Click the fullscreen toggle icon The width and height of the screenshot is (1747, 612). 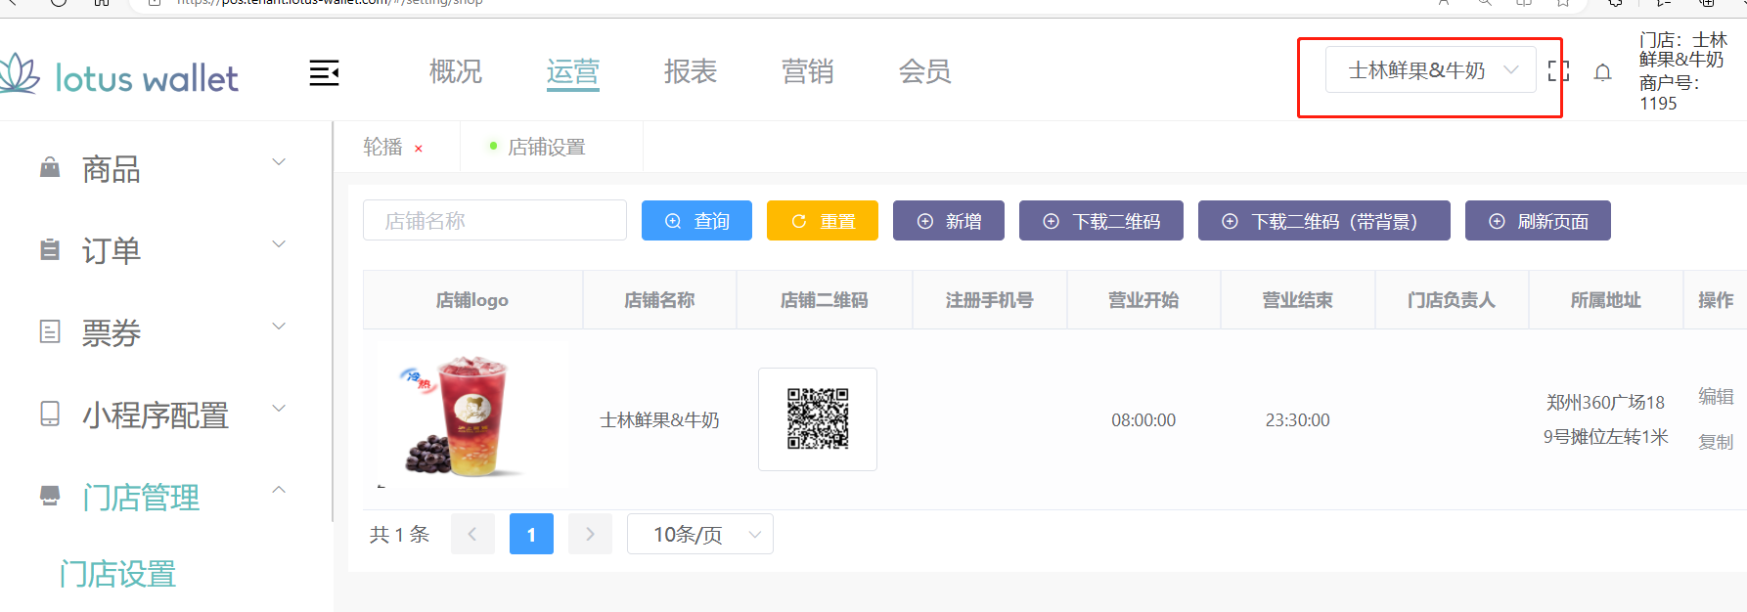(1558, 71)
